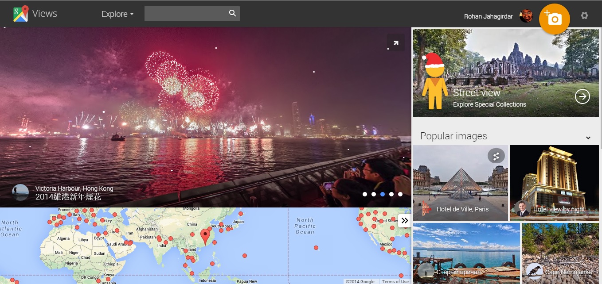Expand the map with double-arrow button
This screenshot has height=284, width=602.
[404, 220]
